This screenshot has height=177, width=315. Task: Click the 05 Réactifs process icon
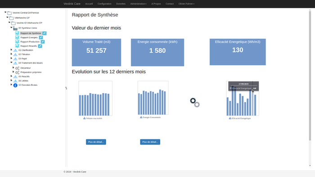(x=15, y=76)
